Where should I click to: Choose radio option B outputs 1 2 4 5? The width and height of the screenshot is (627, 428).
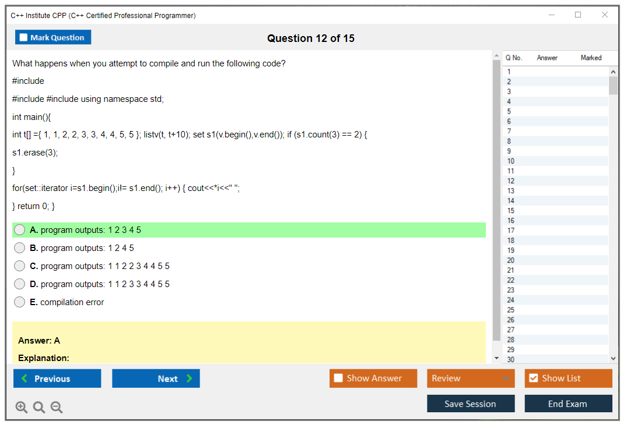20,248
